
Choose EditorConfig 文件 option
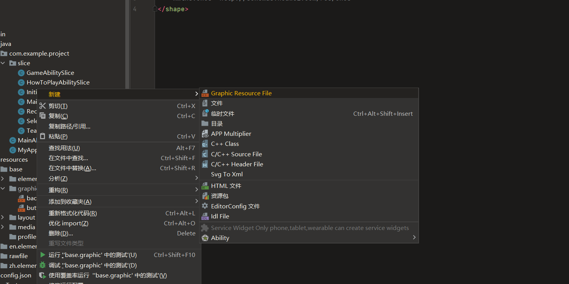click(309, 206)
